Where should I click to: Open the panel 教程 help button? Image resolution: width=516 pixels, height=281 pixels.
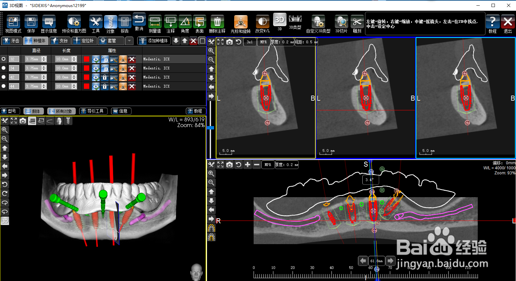[196, 111]
